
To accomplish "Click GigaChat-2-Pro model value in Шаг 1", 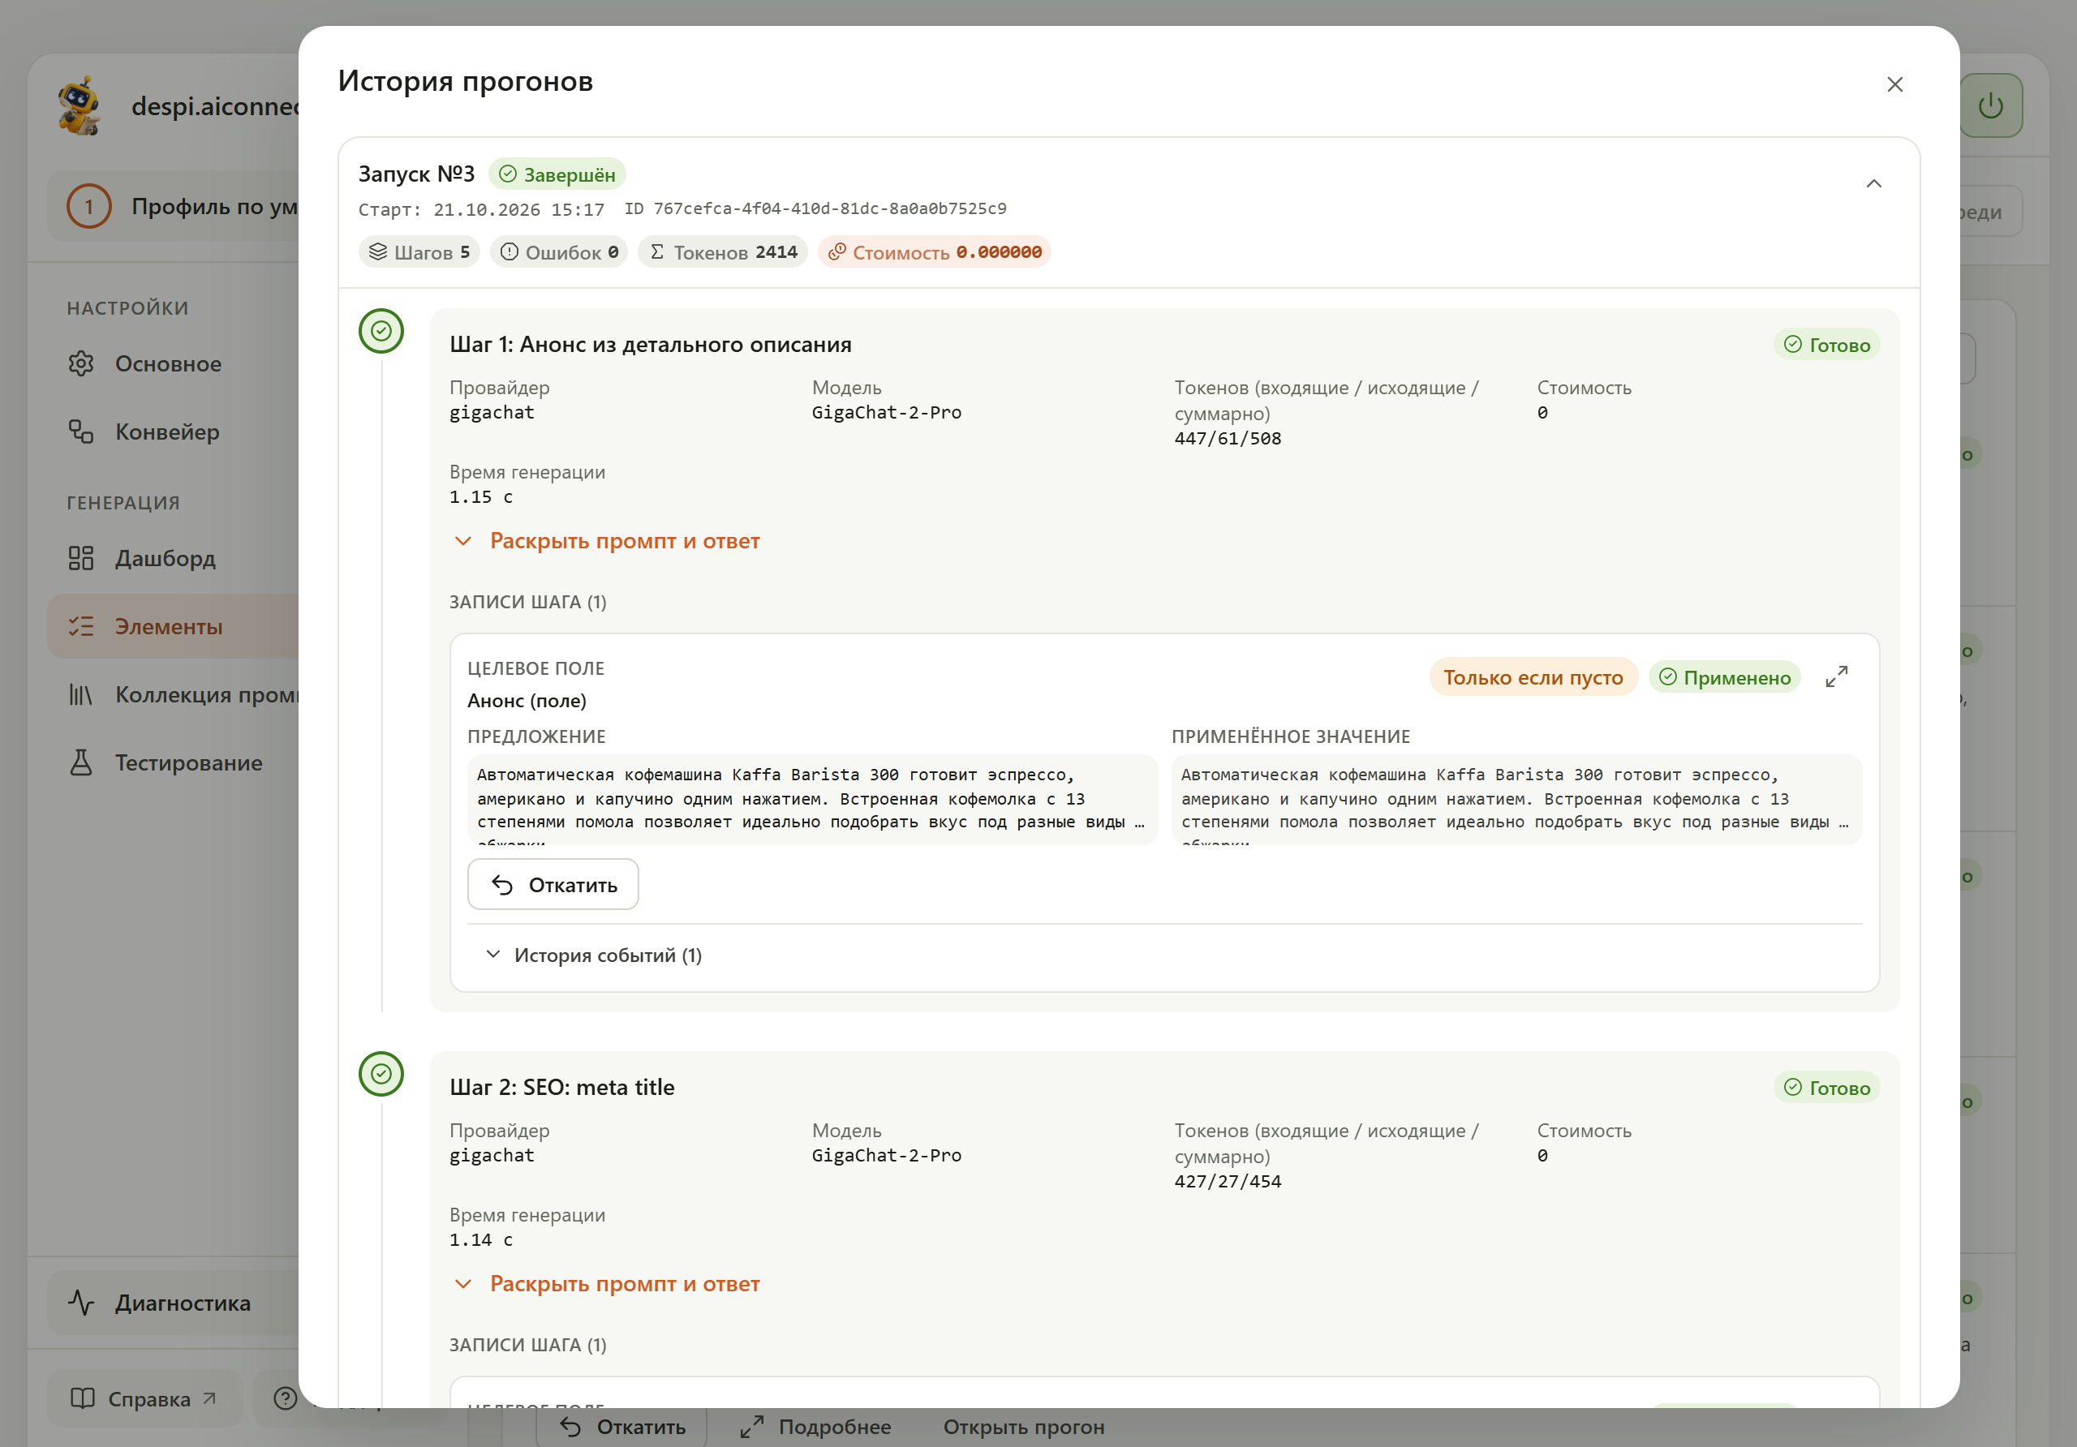I will pyautogui.click(x=887, y=412).
